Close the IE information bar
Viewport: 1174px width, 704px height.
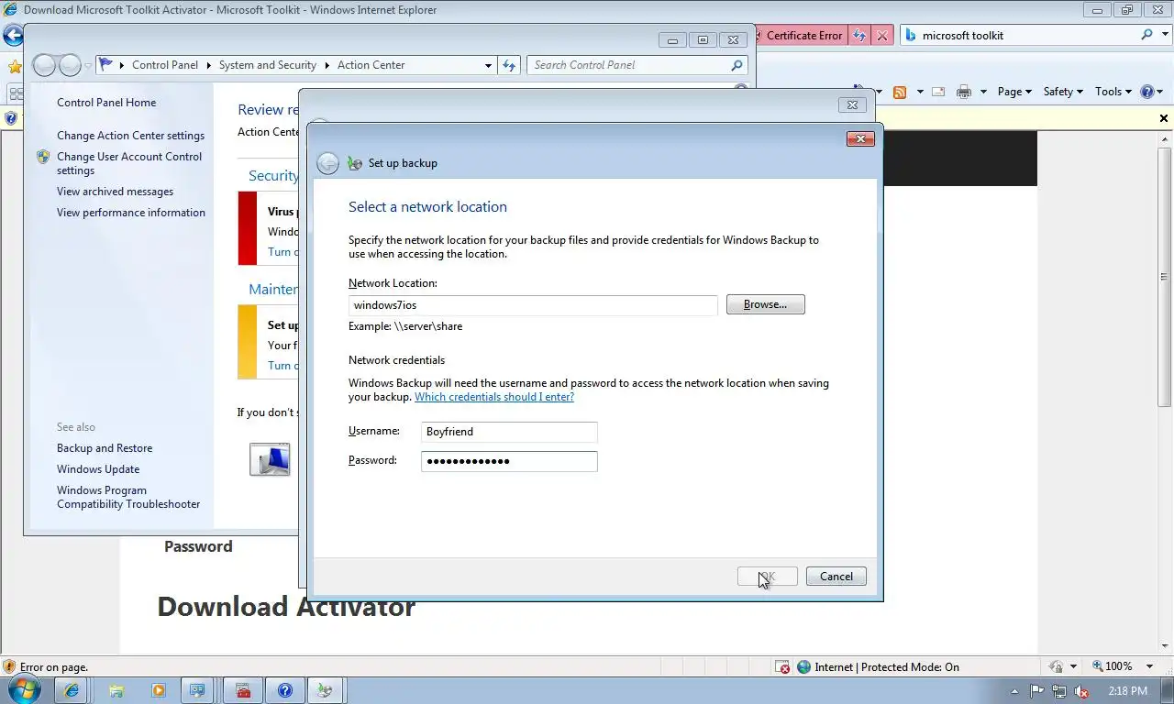(1164, 118)
